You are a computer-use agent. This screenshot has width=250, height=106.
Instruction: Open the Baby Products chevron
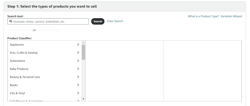(78, 69)
